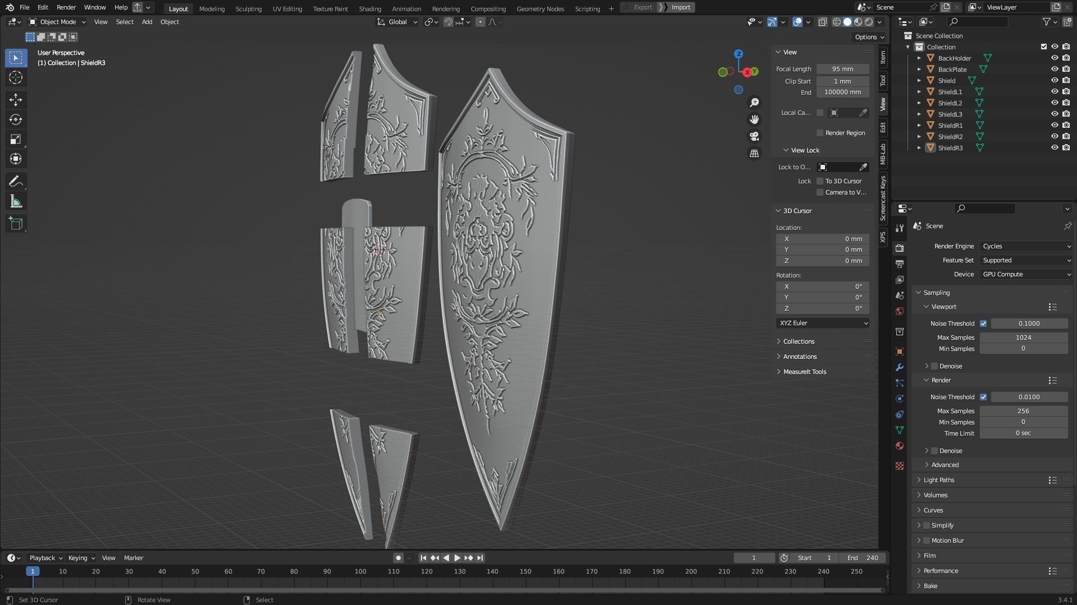Open the Object Data properties tab
The height and width of the screenshot is (605, 1077).
[900, 430]
